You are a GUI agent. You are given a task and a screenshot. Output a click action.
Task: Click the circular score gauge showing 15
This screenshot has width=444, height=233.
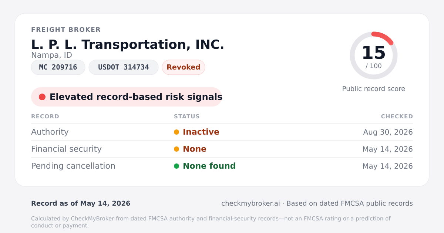tap(374, 55)
